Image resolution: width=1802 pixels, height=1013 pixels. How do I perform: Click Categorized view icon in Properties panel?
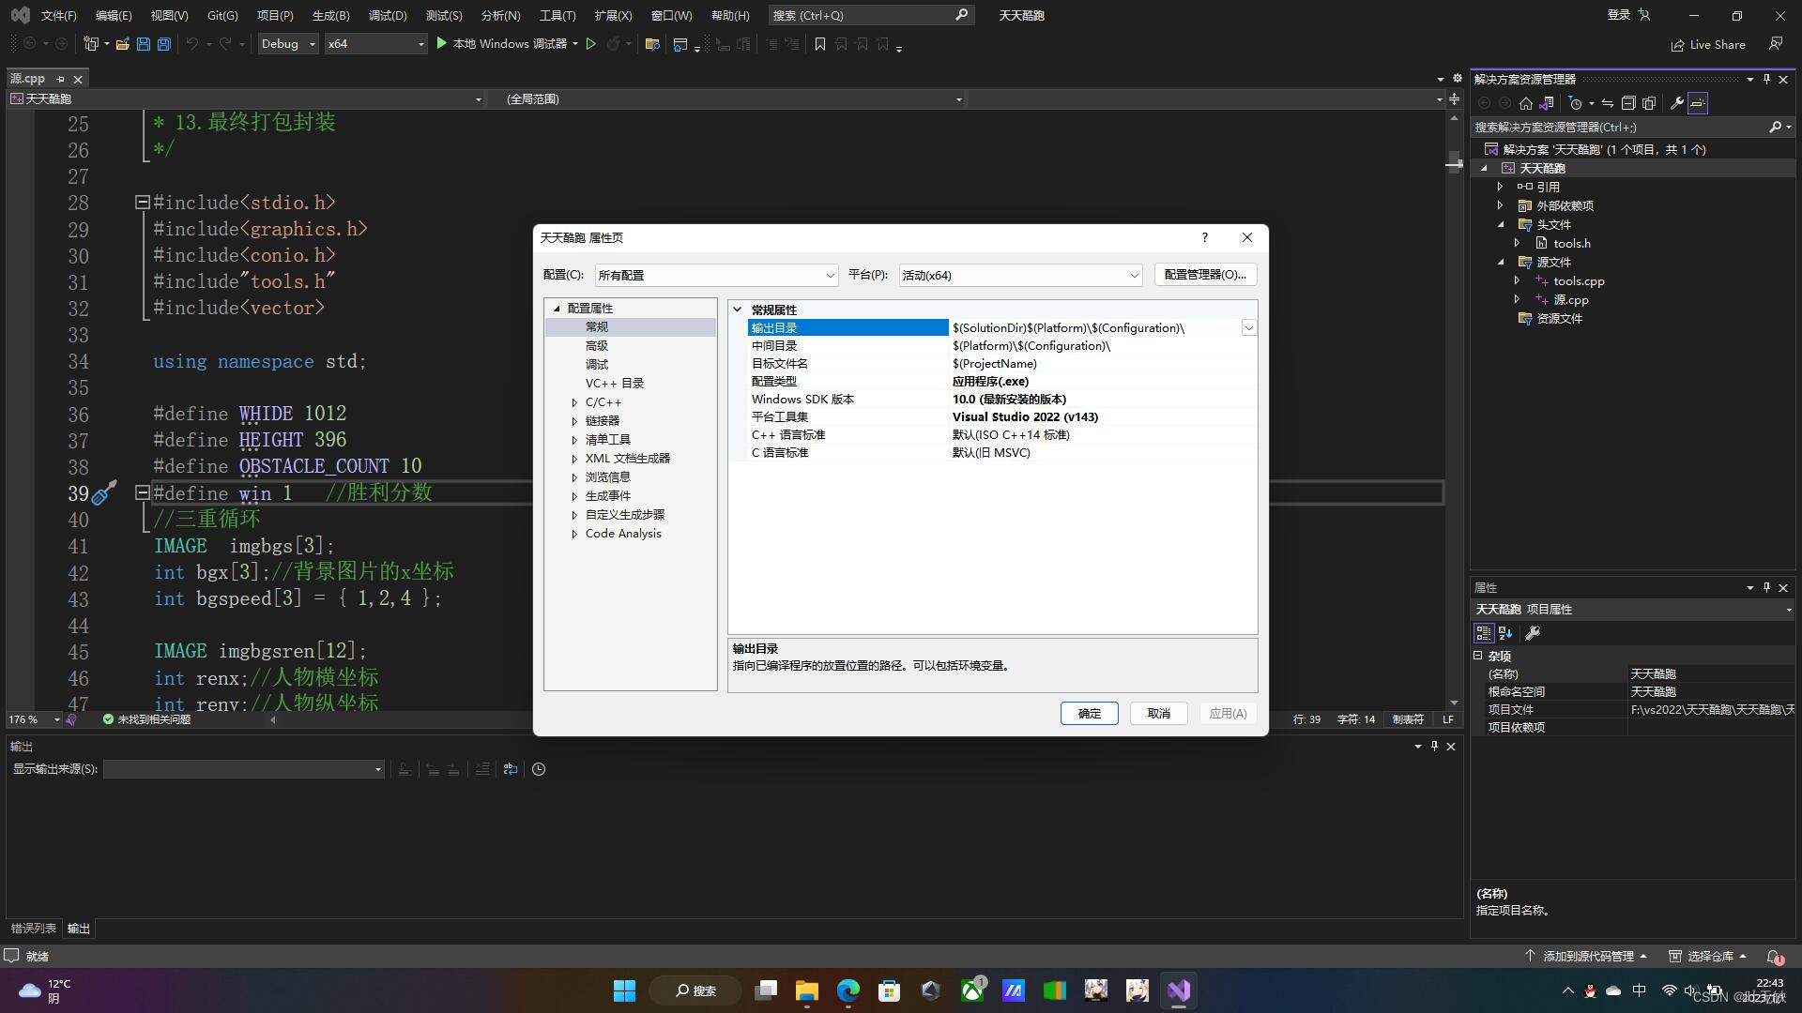point(1484,633)
